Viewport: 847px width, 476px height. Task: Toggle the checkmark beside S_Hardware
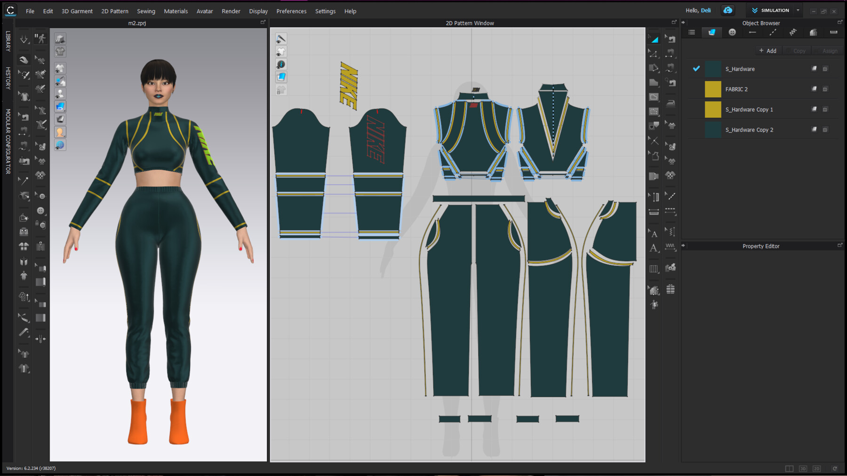pyautogui.click(x=696, y=69)
